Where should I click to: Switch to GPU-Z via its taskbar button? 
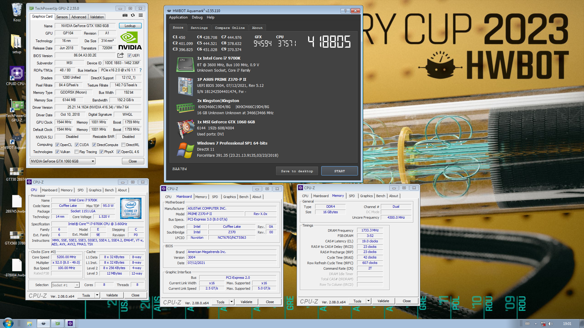[57, 323]
